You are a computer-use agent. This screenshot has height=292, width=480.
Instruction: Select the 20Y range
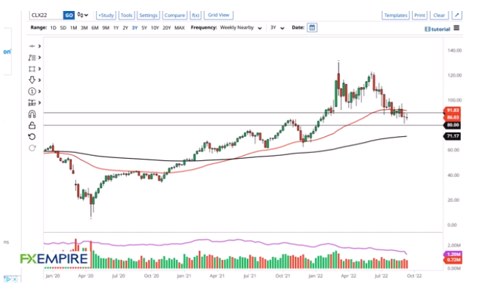(x=166, y=28)
